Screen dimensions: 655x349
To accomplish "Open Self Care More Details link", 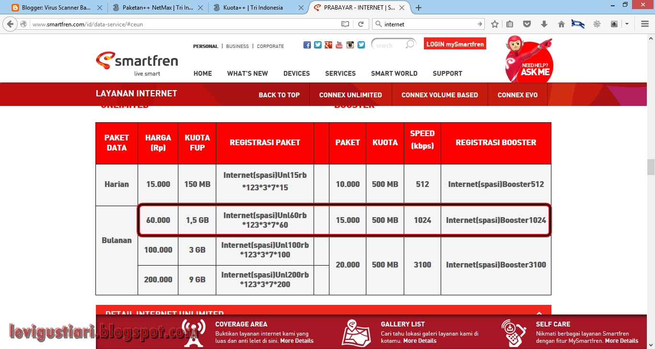I will point(621,341).
